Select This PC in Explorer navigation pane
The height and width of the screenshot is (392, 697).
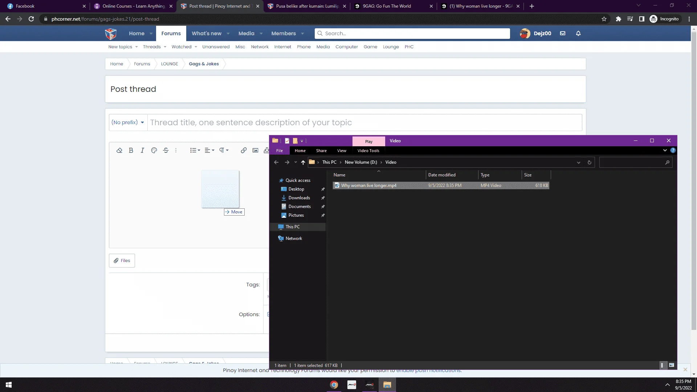pos(293,227)
